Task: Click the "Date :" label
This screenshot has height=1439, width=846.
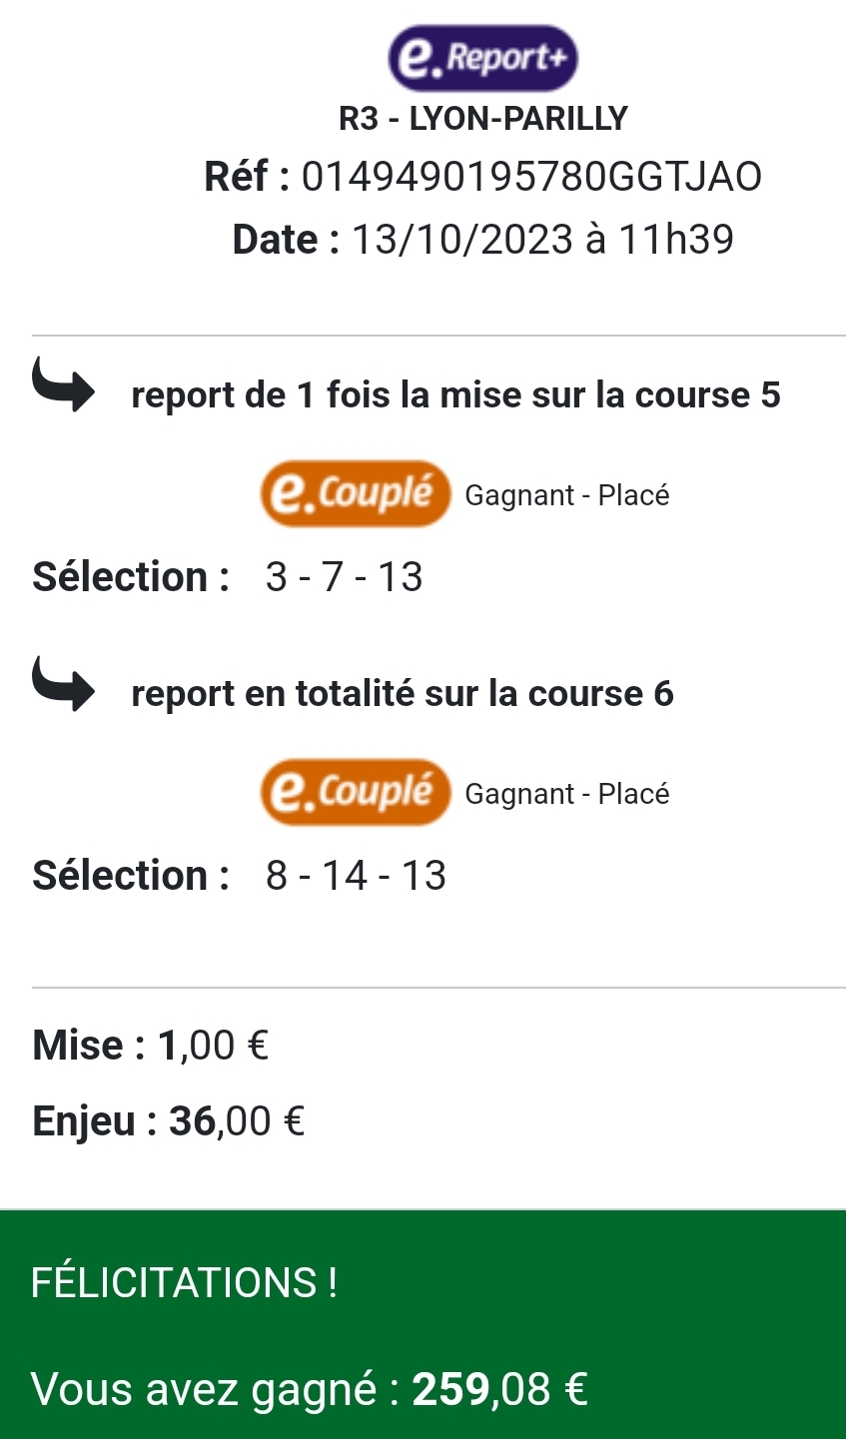Action: (286, 240)
